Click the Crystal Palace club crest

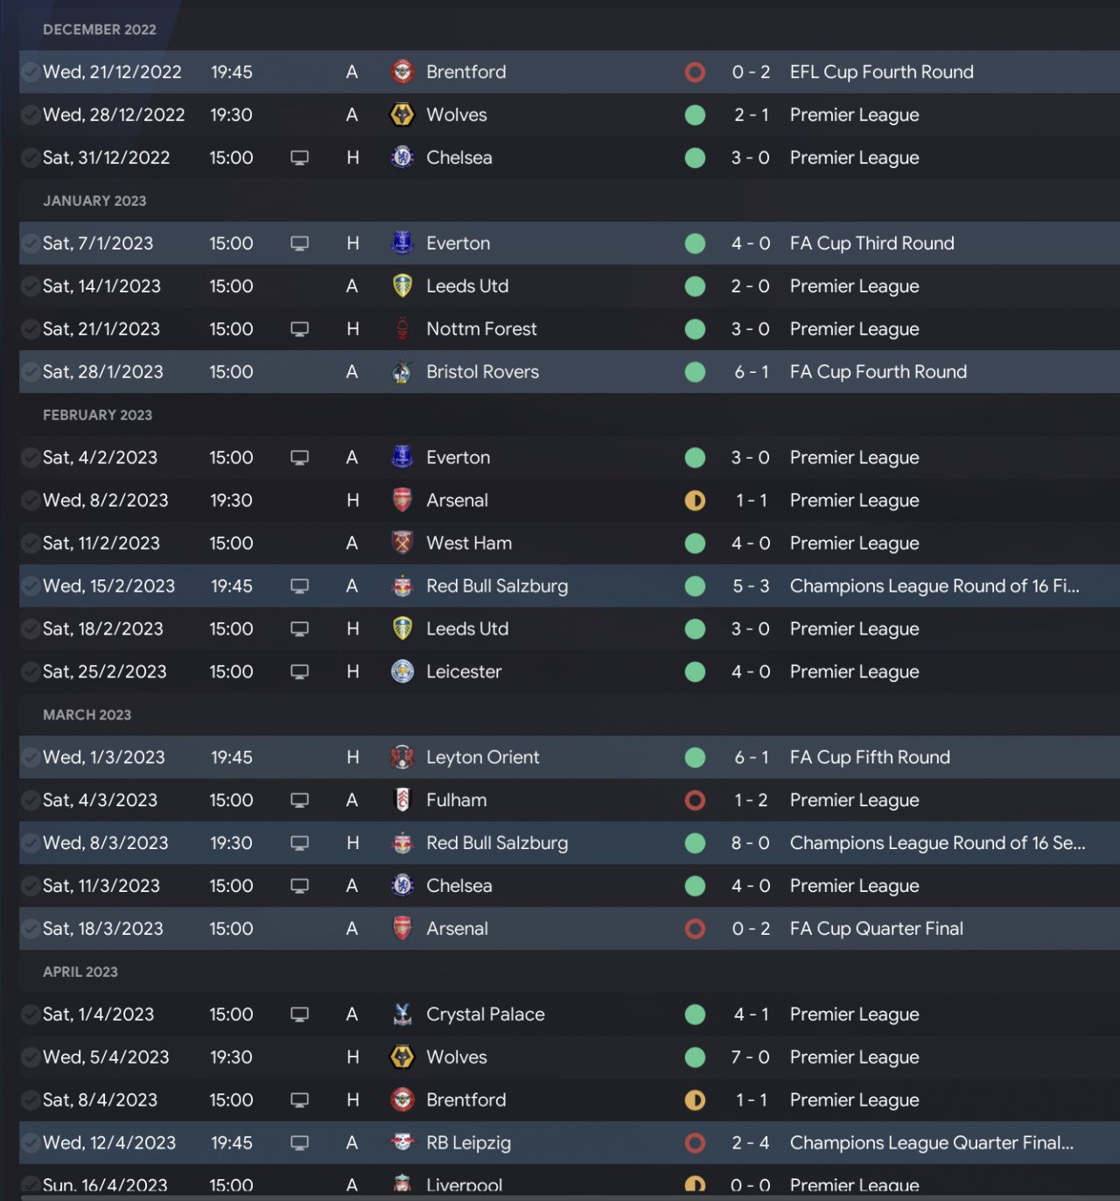[402, 1015]
